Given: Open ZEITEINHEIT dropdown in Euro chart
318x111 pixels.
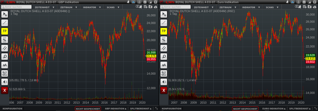Looking at the screenshot, I should click(x=204, y=7).
